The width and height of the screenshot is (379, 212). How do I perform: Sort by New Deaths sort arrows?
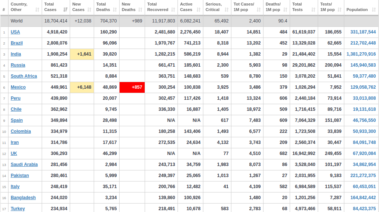[x=140, y=10]
